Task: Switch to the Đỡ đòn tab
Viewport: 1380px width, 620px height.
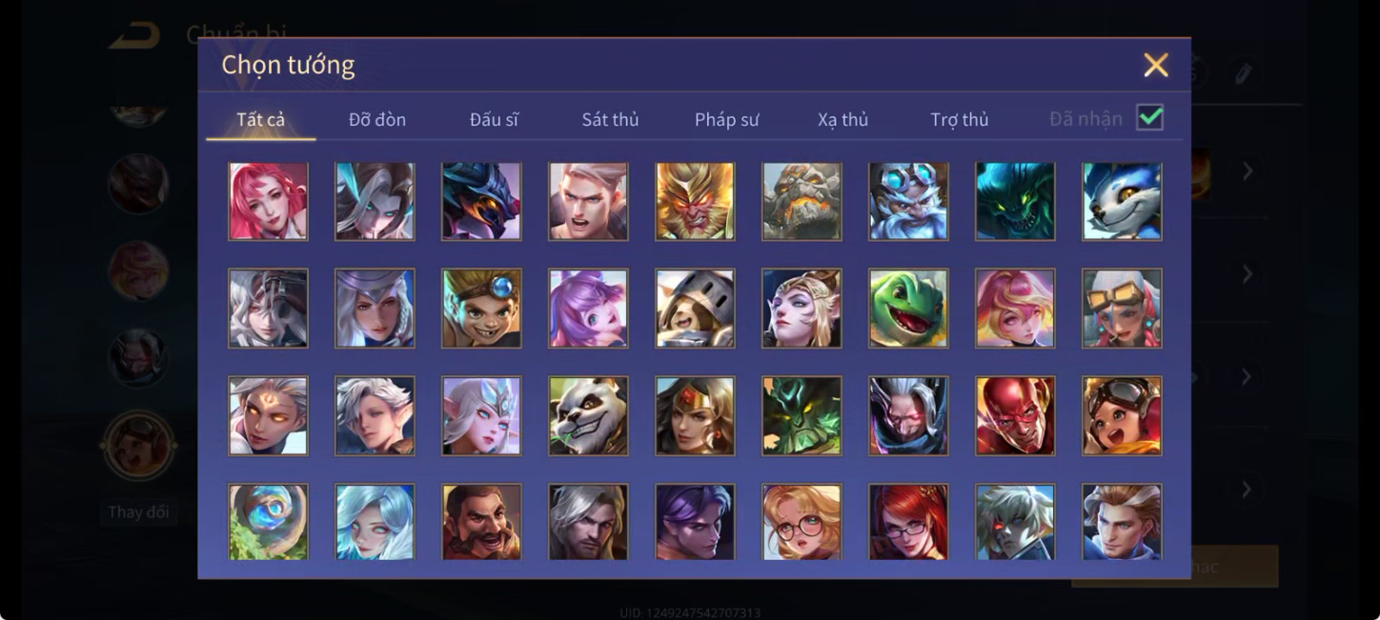Action: (x=377, y=119)
